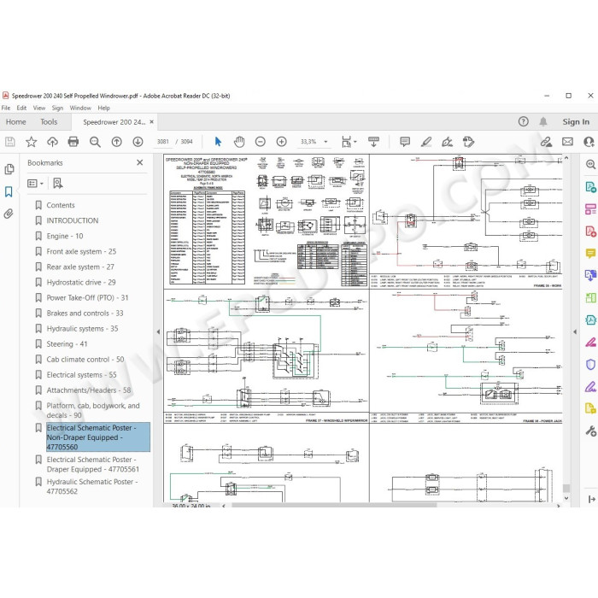The width and height of the screenshot is (598, 598).
Task: Click the zoom out minus icon
Action: [x=260, y=142]
